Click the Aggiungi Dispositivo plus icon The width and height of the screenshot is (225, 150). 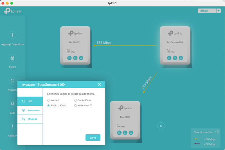tap(12, 35)
